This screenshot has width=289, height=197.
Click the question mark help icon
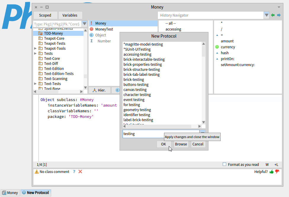click(x=74, y=172)
